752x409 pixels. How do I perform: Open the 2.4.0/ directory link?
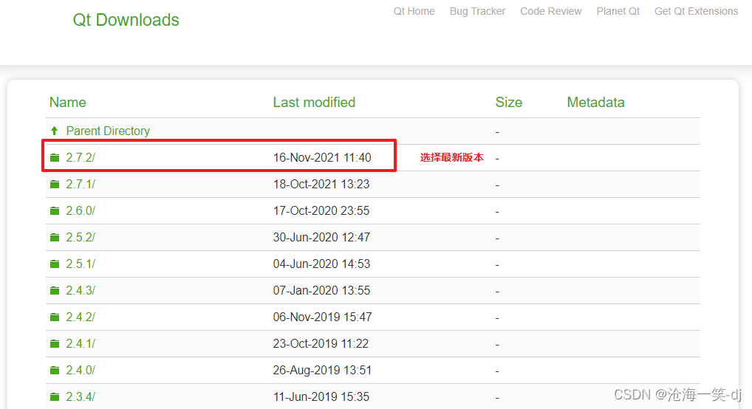81,370
